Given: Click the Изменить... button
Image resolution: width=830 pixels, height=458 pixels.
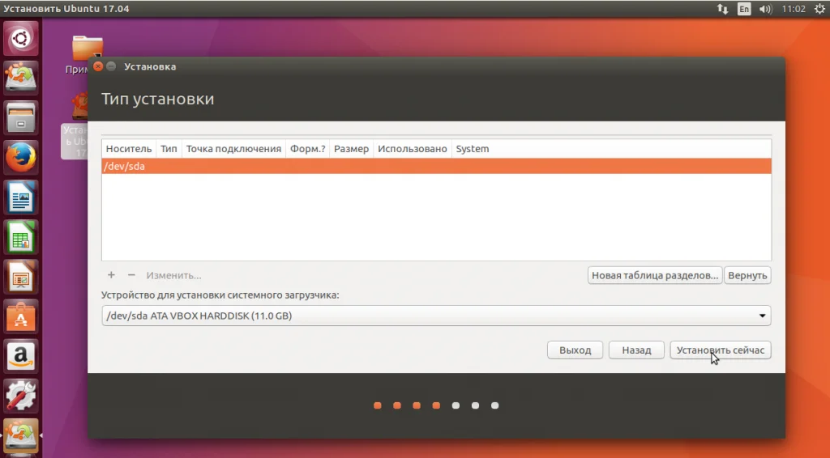Looking at the screenshot, I should click(173, 275).
